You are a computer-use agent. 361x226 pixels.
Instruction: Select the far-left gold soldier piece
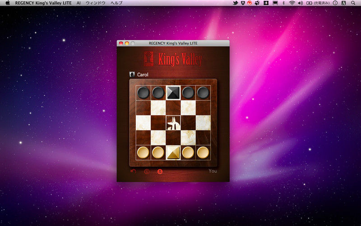(143, 153)
